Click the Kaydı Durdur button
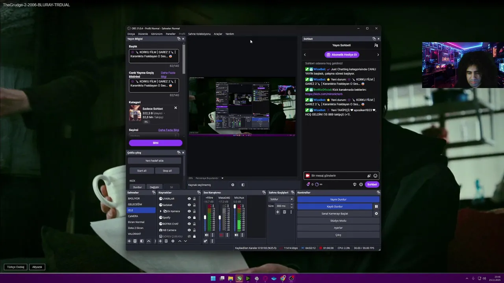 (335, 206)
